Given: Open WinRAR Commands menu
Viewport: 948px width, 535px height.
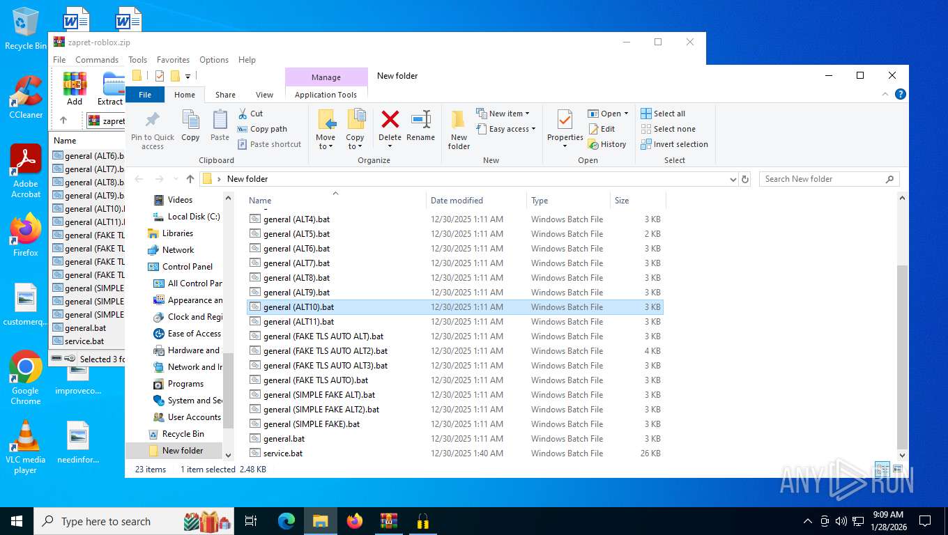Looking at the screenshot, I should pyautogui.click(x=97, y=60).
